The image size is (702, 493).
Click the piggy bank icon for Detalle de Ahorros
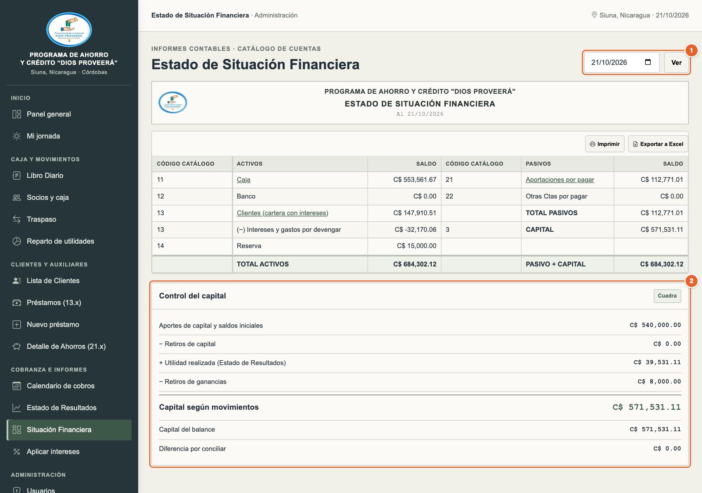tap(17, 347)
